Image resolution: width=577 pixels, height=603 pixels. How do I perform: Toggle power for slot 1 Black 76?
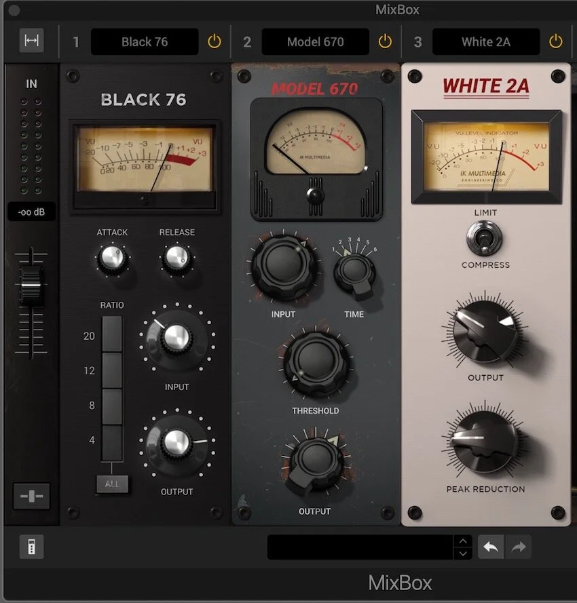[215, 41]
